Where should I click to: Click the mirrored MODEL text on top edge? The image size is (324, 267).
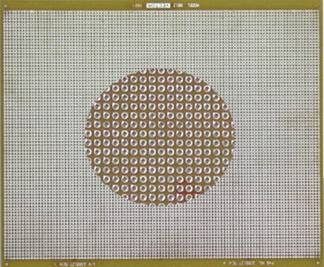(193, 5)
